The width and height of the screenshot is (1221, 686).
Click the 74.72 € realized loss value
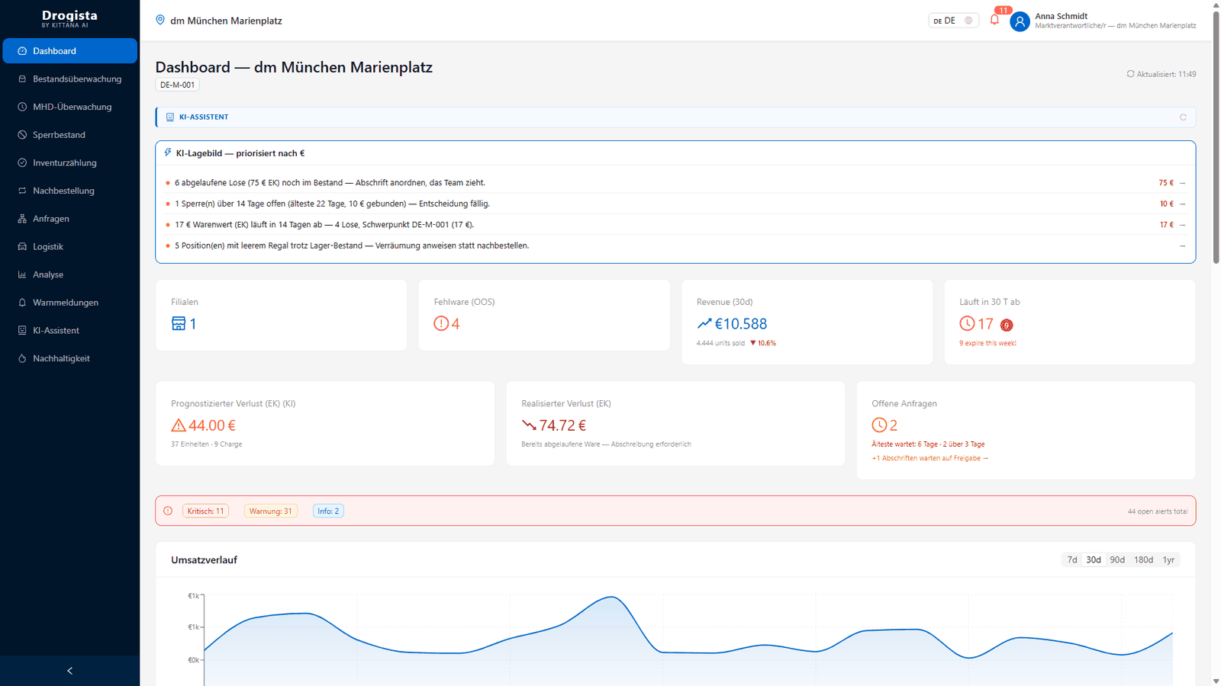pos(562,425)
